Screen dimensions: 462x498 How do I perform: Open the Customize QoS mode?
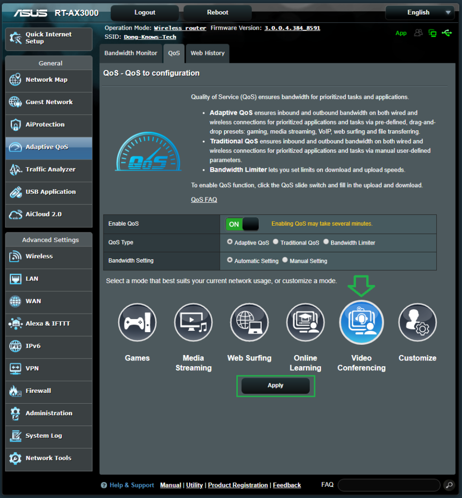tap(417, 322)
